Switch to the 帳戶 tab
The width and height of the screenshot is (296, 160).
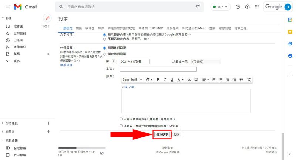pos(101,28)
